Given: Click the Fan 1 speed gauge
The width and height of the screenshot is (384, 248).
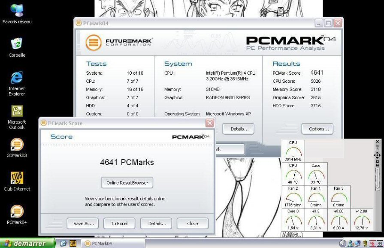Looking at the screenshot, I should [x=316, y=197].
